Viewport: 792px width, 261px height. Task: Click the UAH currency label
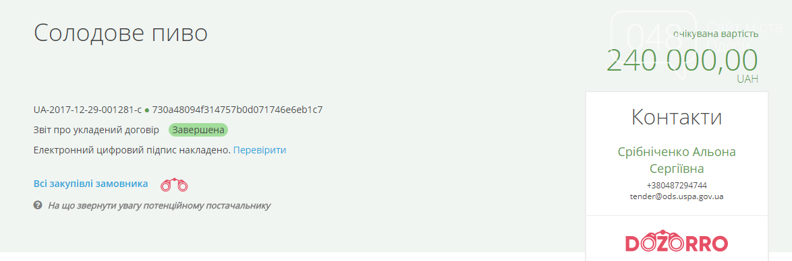click(x=747, y=79)
